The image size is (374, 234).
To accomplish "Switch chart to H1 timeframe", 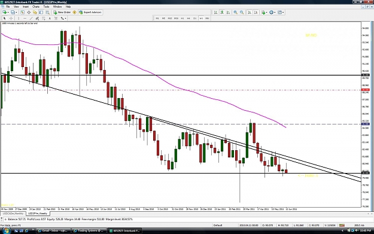I will (183, 19).
